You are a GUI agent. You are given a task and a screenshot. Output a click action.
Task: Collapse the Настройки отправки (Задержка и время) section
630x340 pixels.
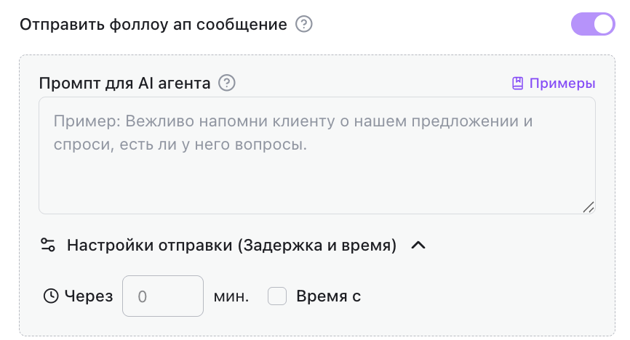click(x=231, y=245)
